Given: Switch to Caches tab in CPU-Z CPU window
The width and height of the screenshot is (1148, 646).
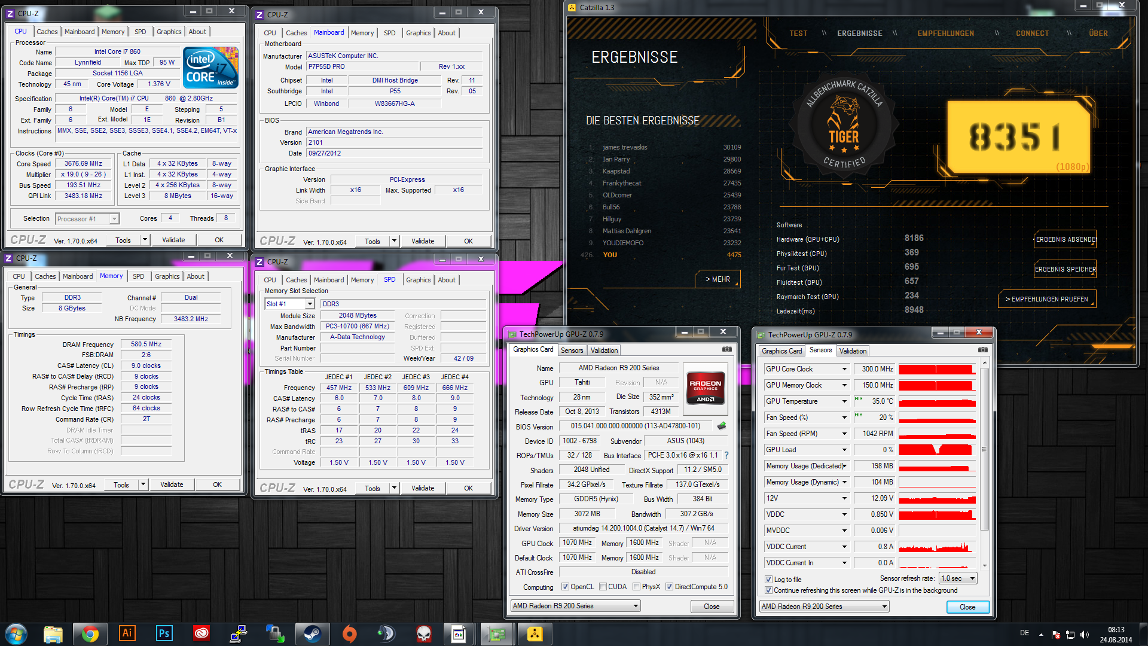Looking at the screenshot, I should coord(47,32).
